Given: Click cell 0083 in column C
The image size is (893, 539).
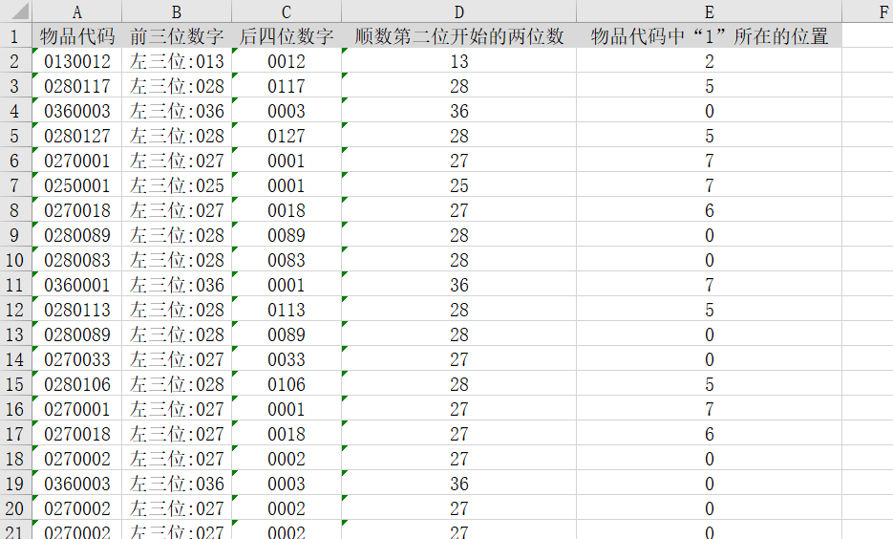Looking at the screenshot, I should tap(287, 259).
